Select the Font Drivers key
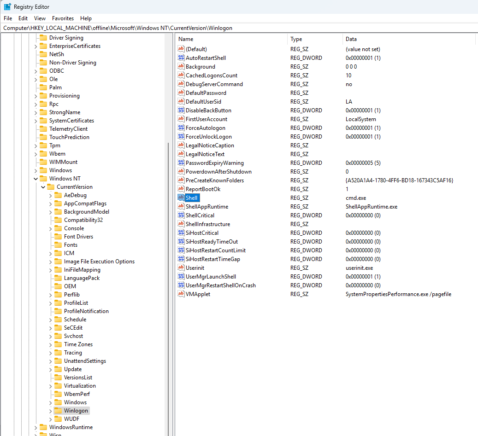This screenshot has height=436, width=478. 78,237
